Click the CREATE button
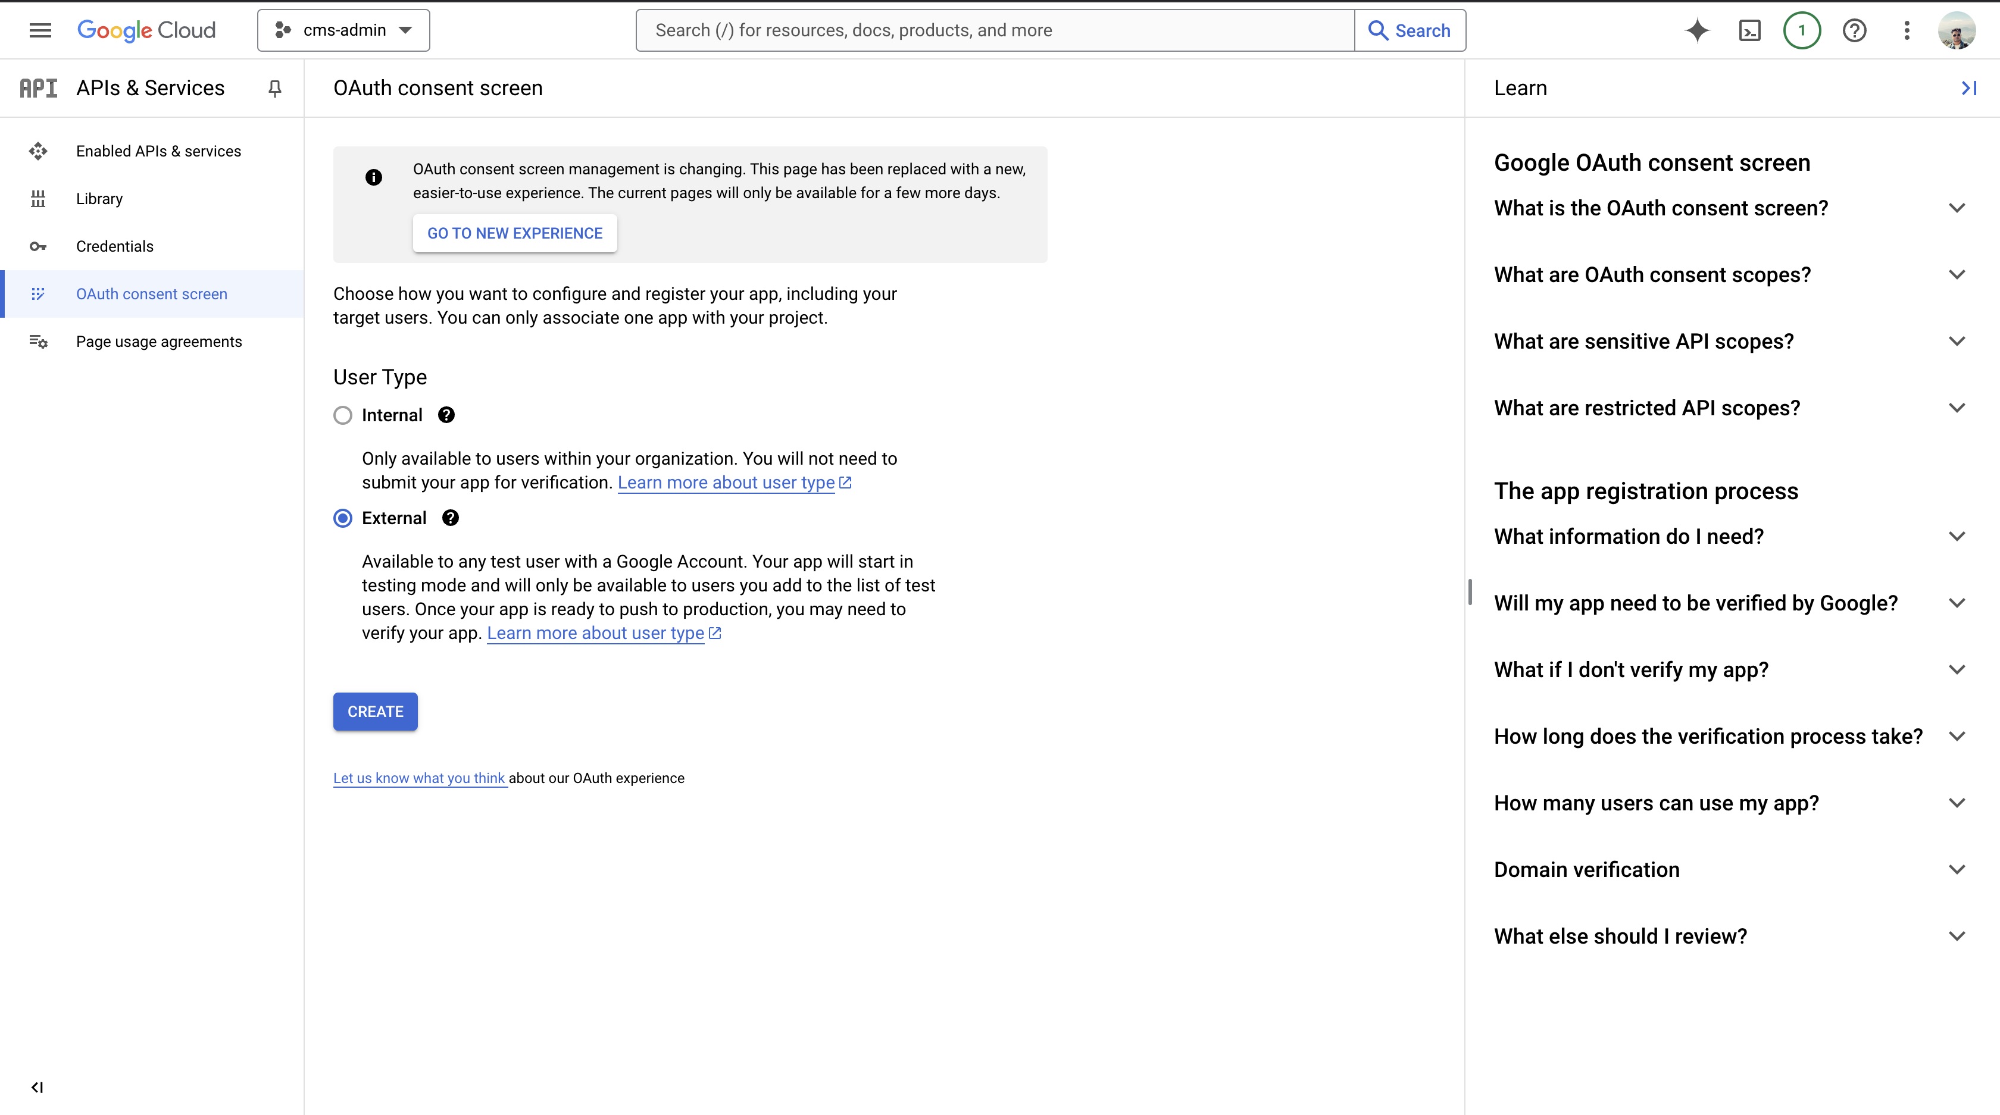 [x=375, y=711]
